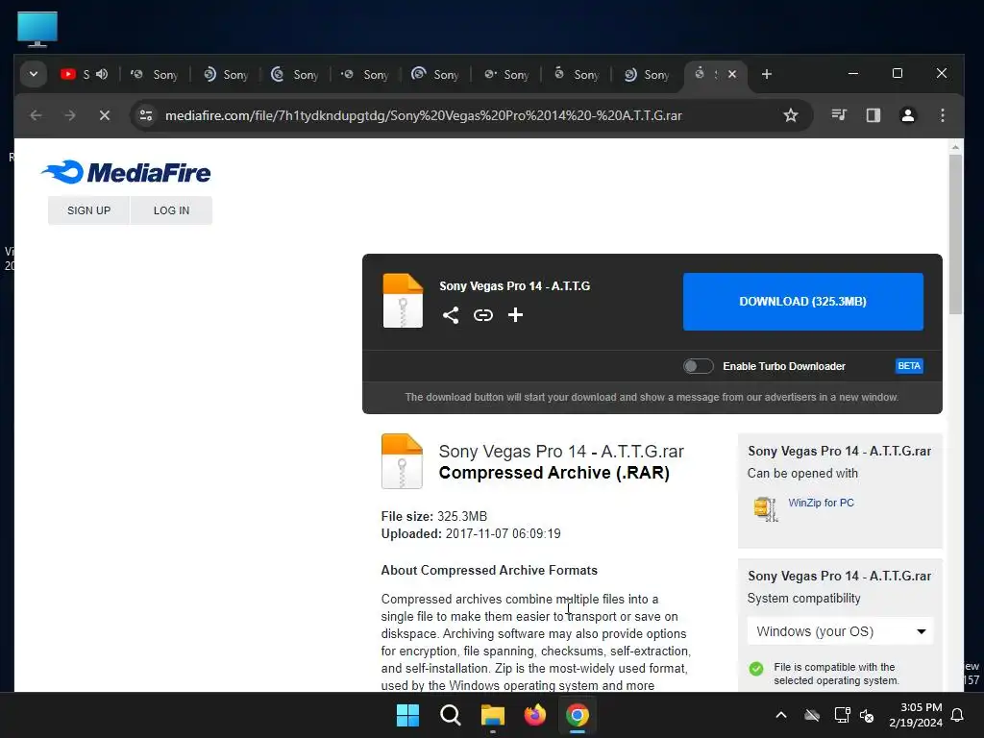The height and width of the screenshot is (738, 984).
Task: Open taskbar Search
Action: [450, 715]
